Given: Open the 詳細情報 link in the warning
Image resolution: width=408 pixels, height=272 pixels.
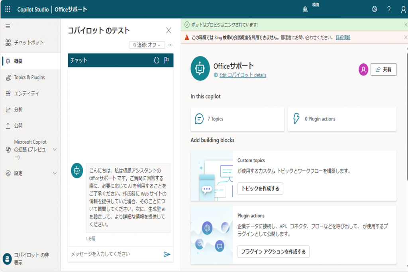Looking at the screenshot, I should pos(343,37).
